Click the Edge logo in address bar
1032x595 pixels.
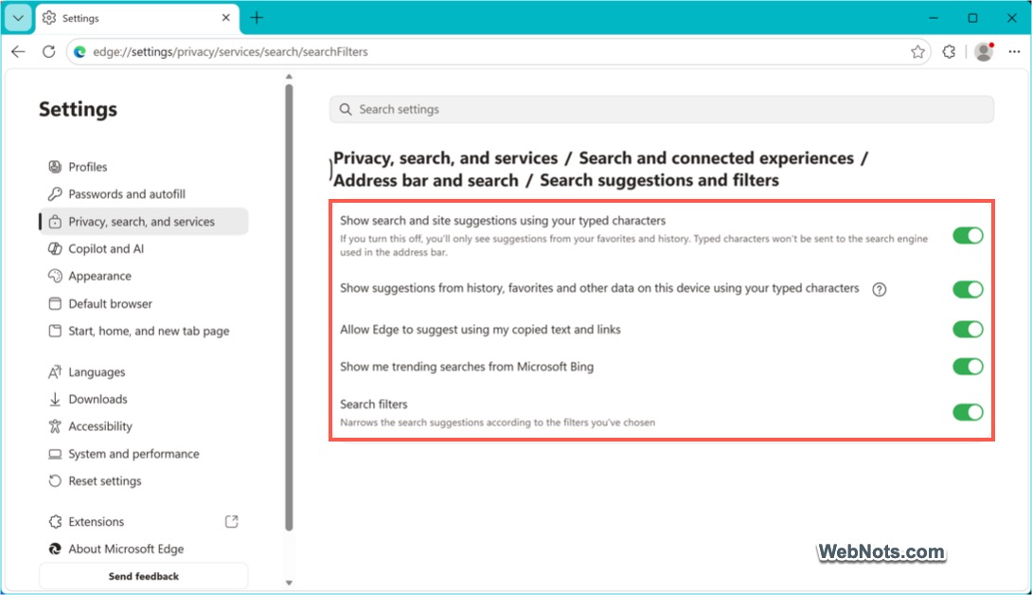[x=80, y=51]
